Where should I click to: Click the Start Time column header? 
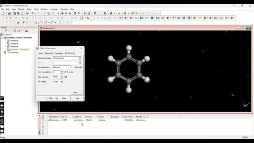pyautogui.click(x=128, y=116)
